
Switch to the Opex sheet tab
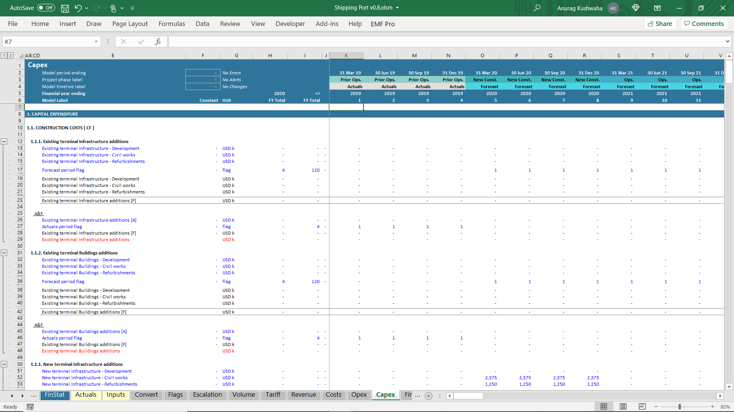[359, 395]
